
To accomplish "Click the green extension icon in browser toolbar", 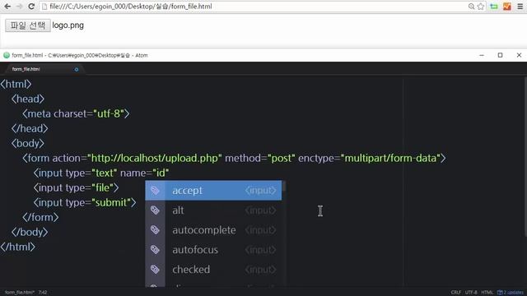I will click(x=494, y=7).
